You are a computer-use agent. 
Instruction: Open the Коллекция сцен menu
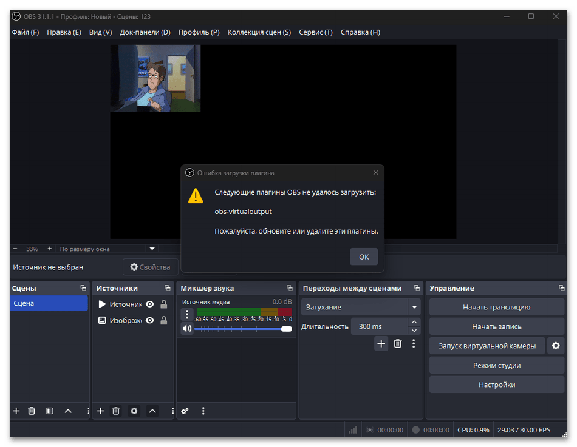pyautogui.click(x=259, y=32)
